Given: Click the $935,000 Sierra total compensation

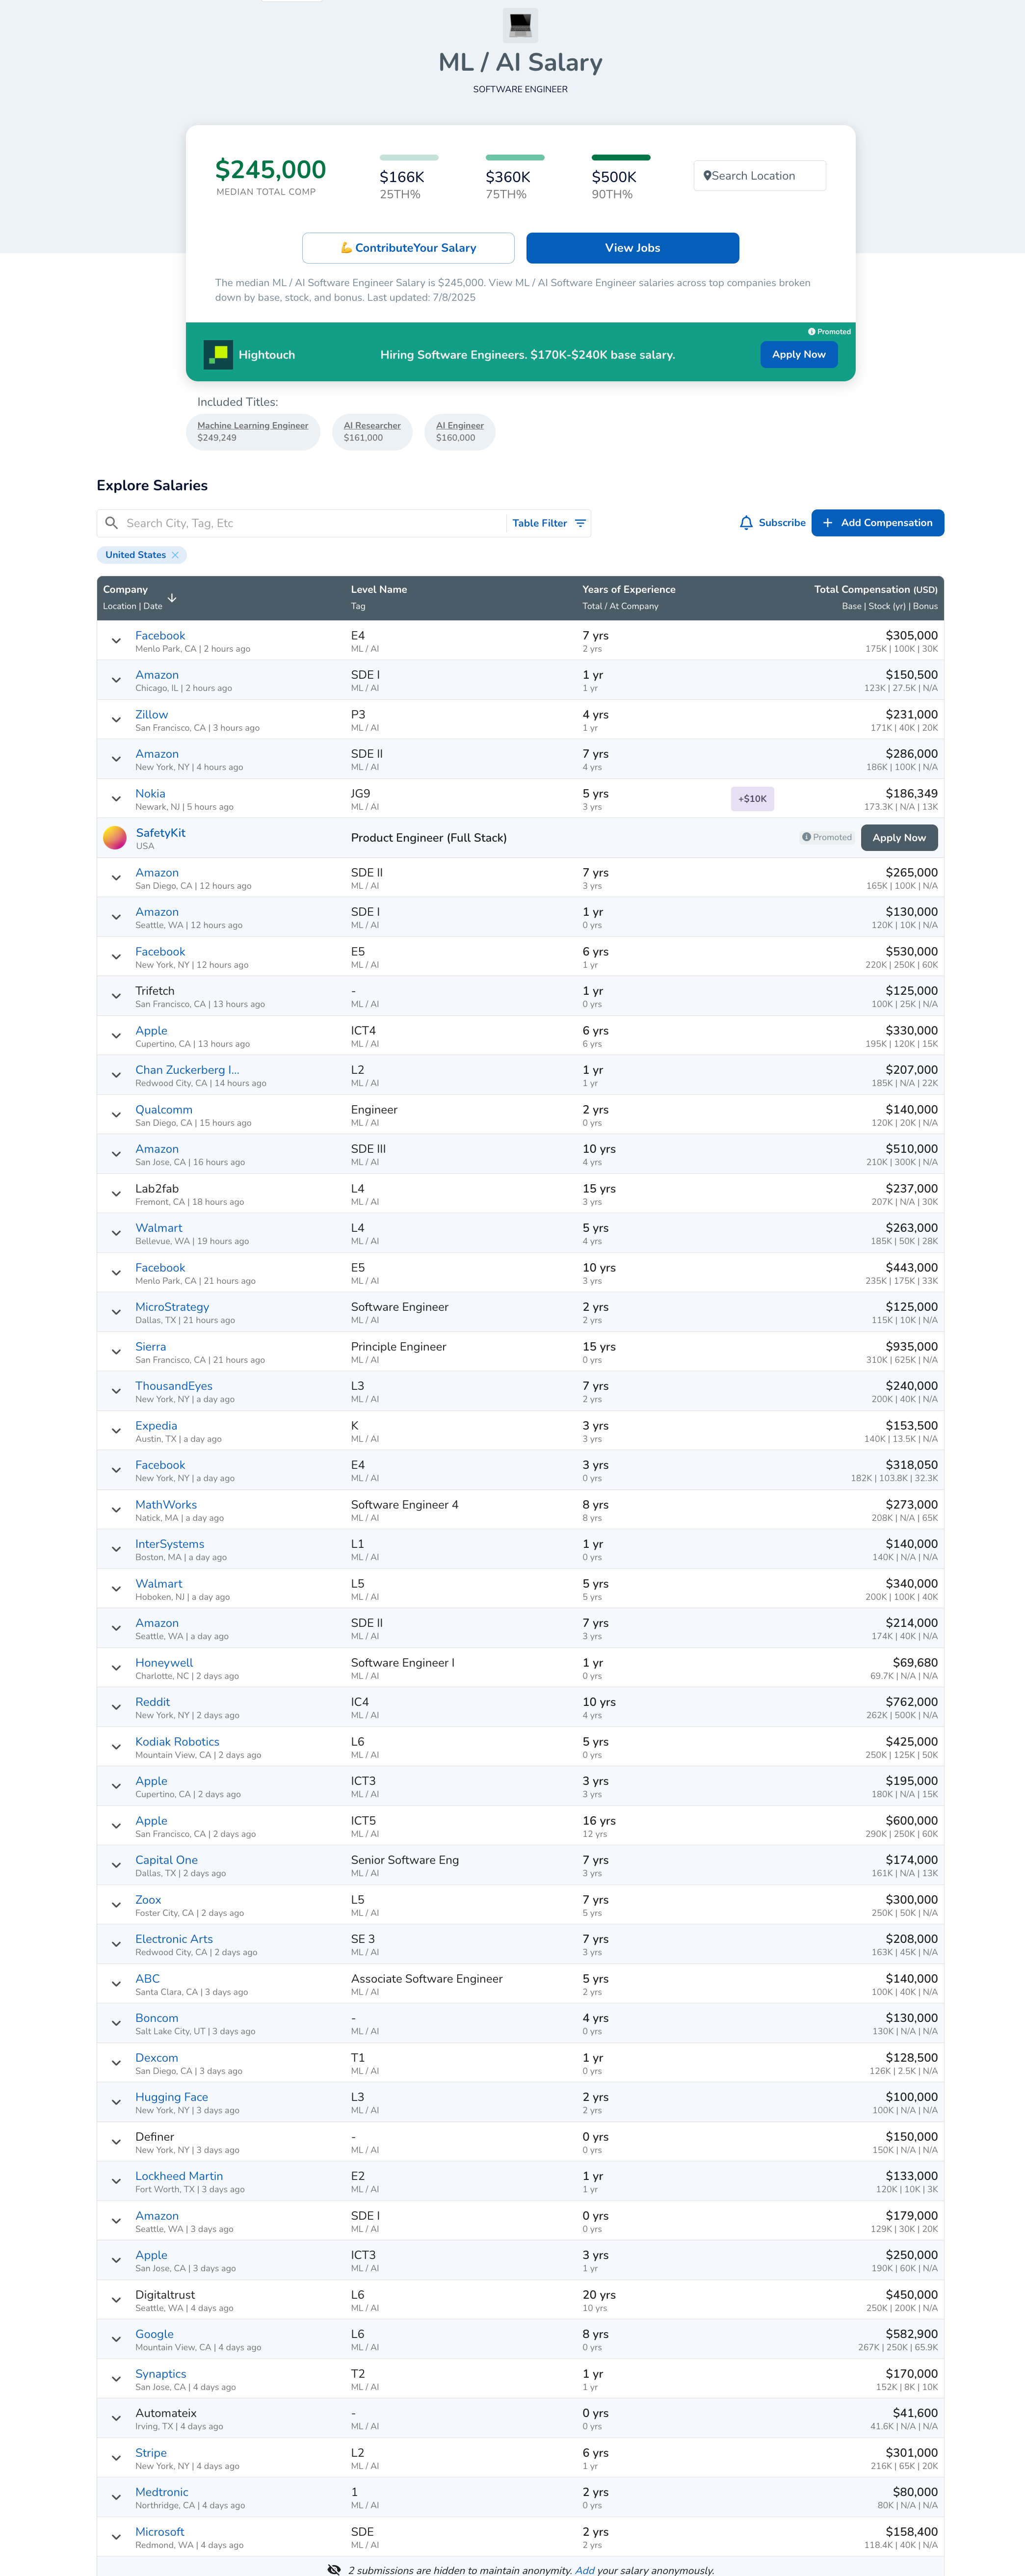Looking at the screenshot, I should (x=911, y=1347).
